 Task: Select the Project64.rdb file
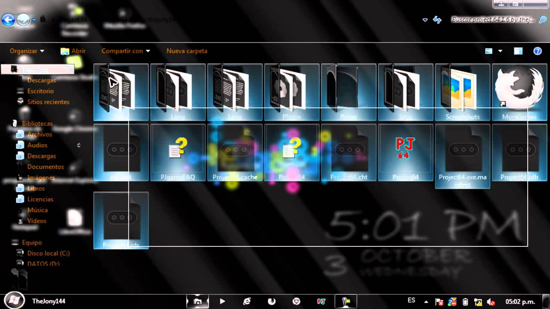(519, 152)
